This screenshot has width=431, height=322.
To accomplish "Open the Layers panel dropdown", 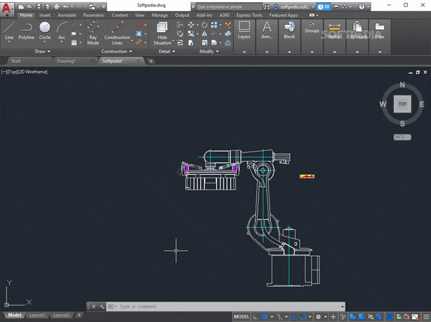I will tap(244, 52).
